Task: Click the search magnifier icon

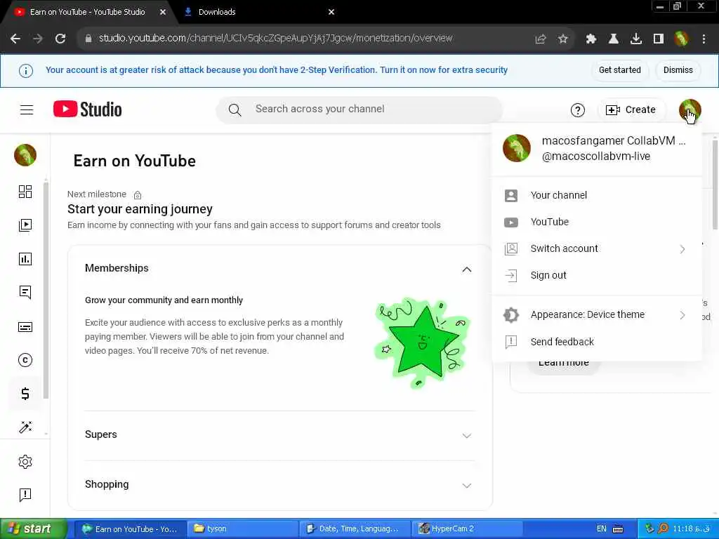Action: (x=235, y=110)
